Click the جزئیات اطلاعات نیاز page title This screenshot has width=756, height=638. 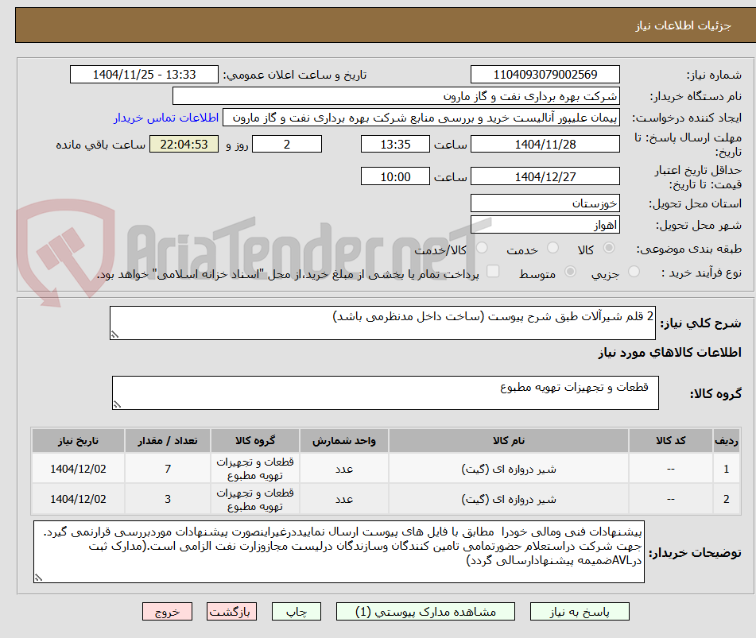[x=683, y=25]
